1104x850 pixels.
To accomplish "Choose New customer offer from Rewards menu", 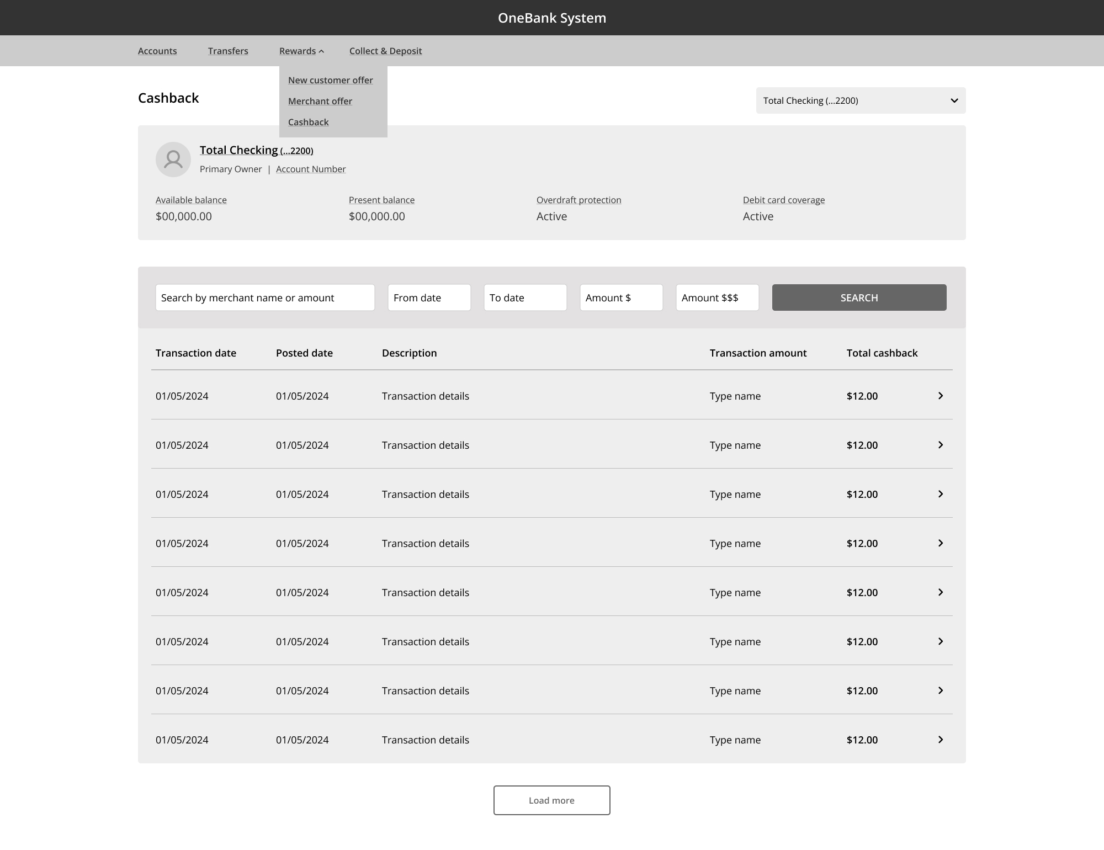I will (x=330, y=79).
